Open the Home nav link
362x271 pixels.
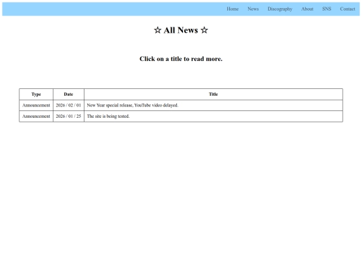pos(233,9)
